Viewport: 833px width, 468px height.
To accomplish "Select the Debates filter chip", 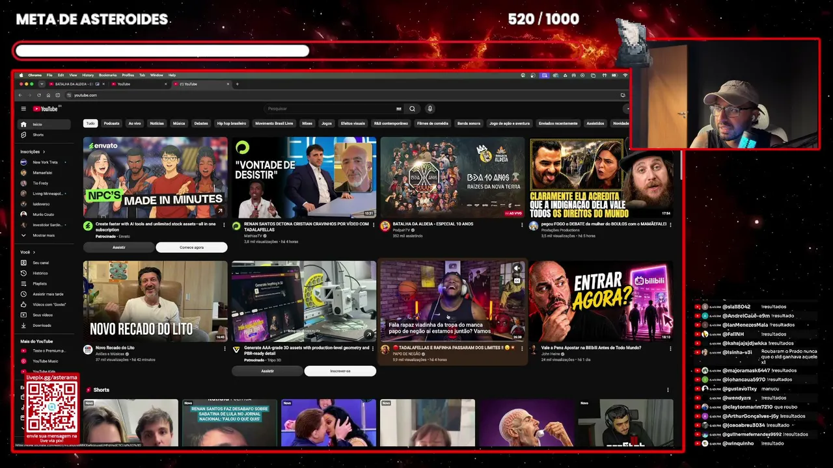I will coord(201,123).
